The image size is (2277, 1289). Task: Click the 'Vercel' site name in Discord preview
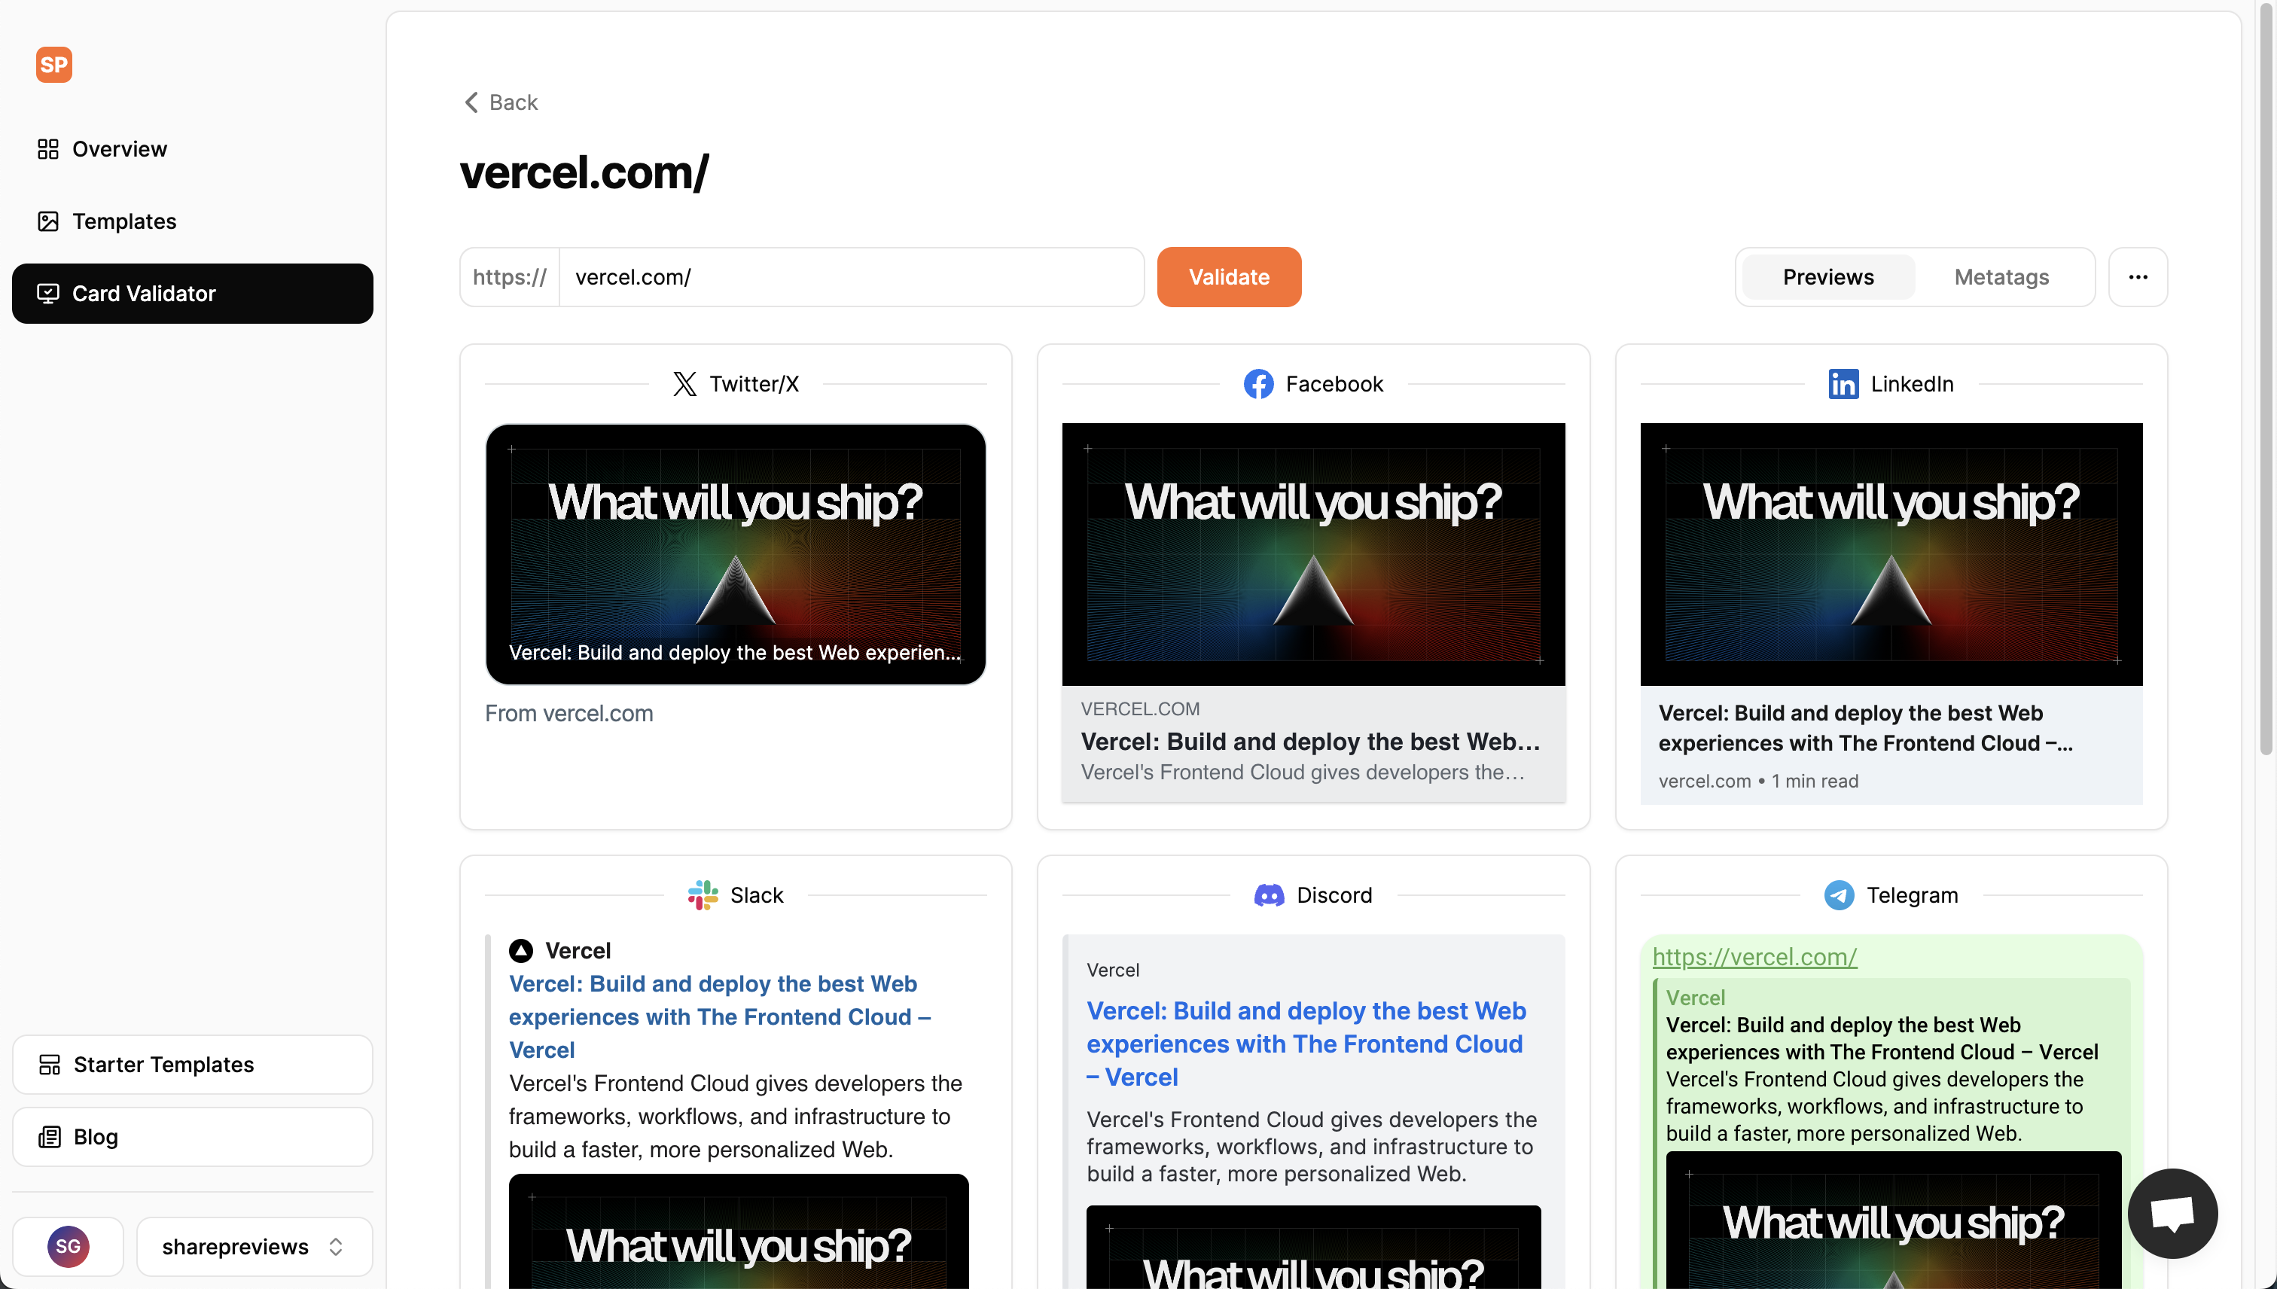(x=1113, y=970)
